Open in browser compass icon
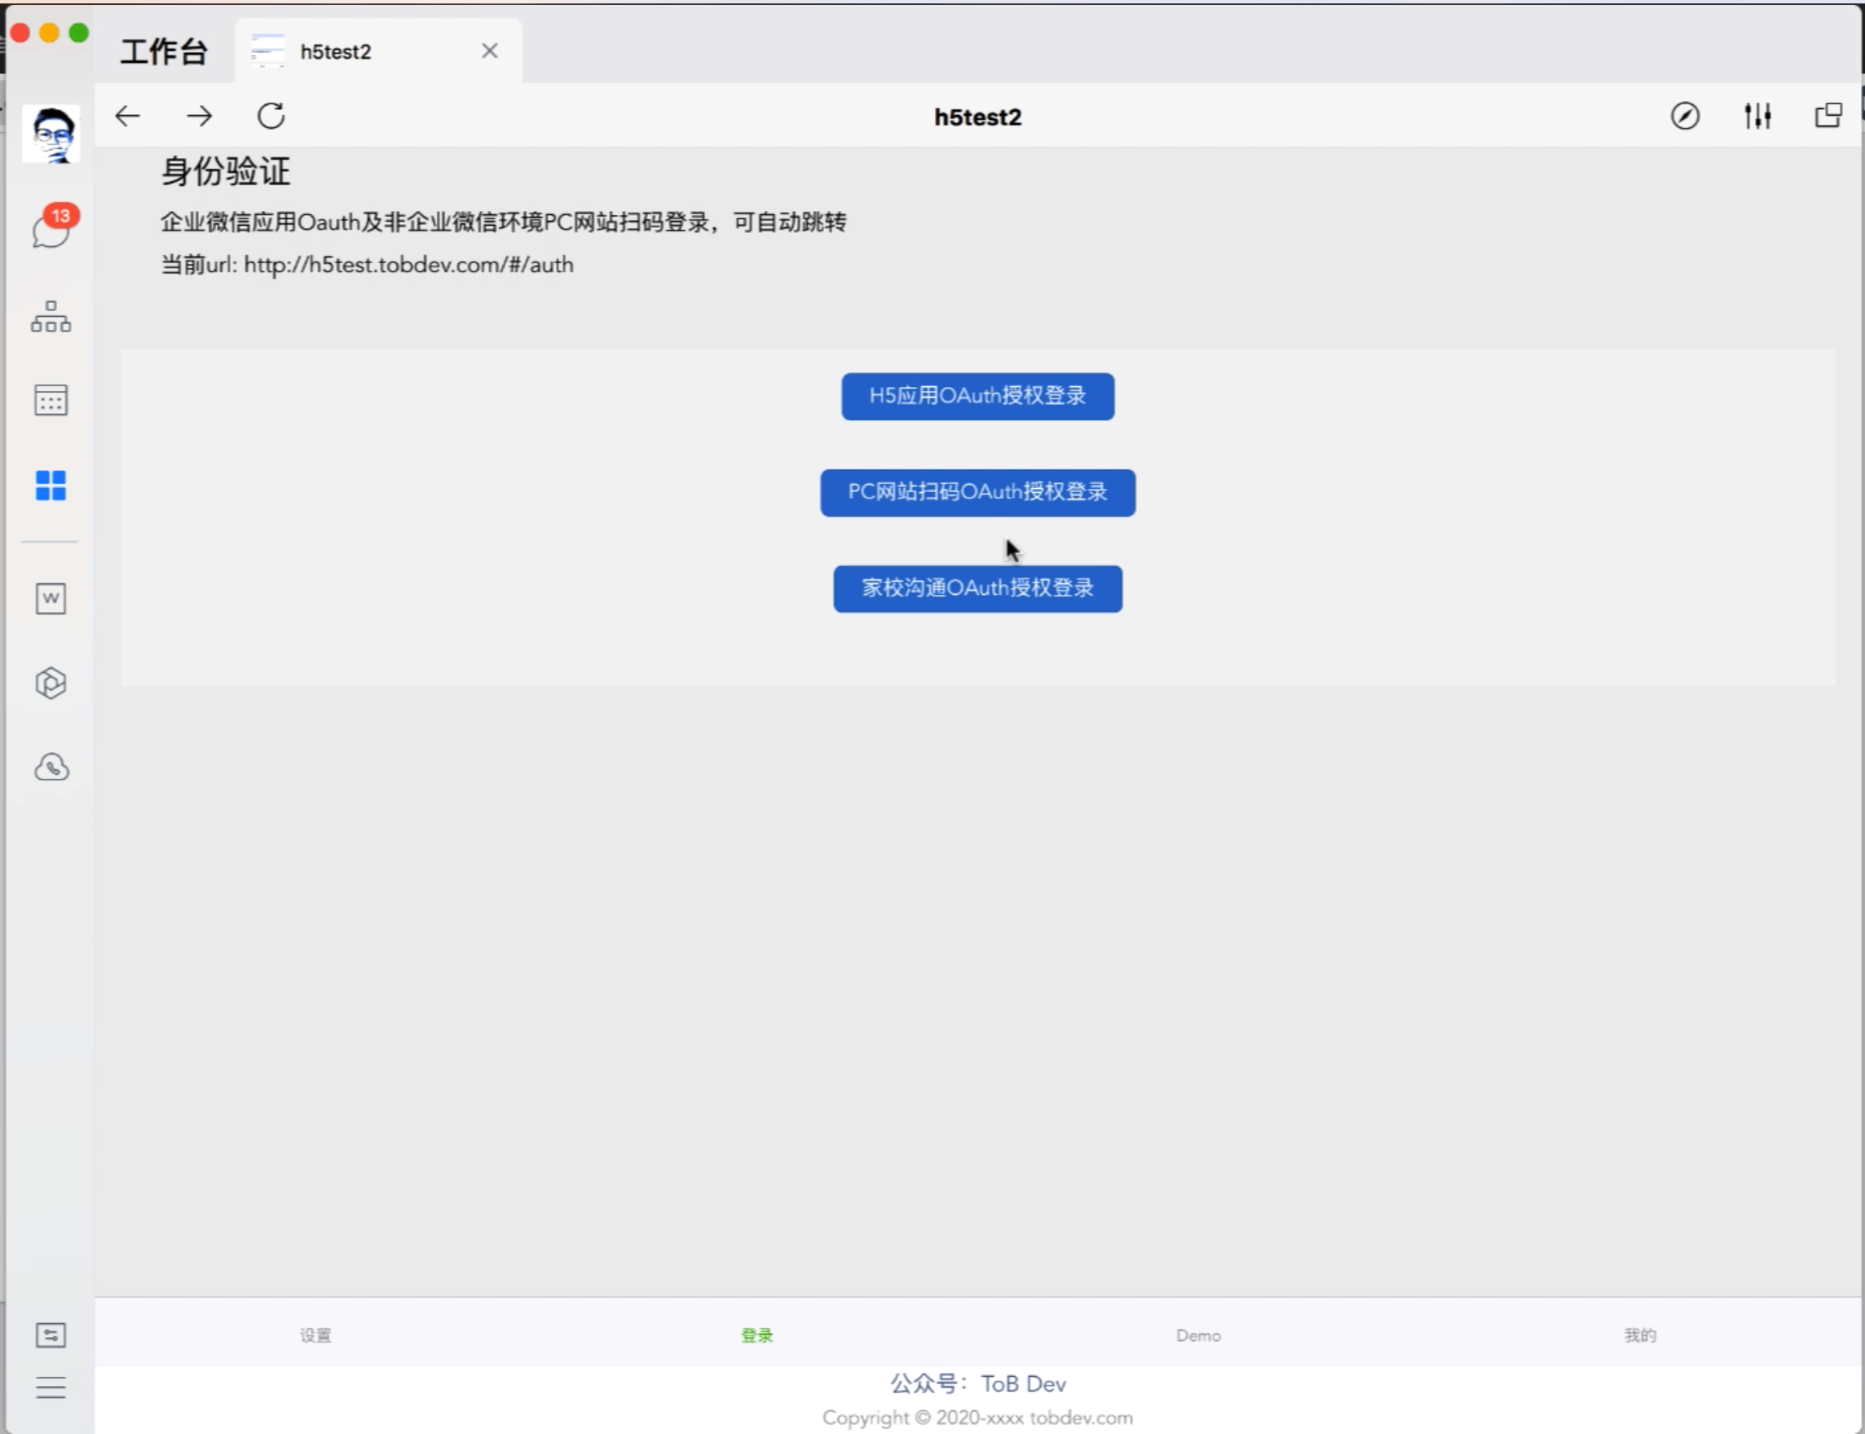1865x1434 pixels. tap(1686, 116)
